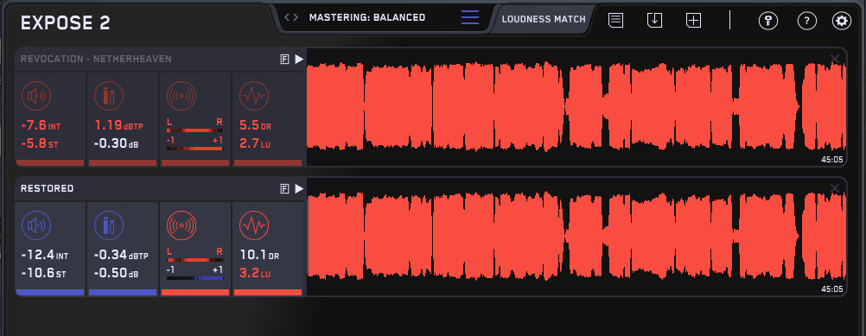Click the stereo field icon in Revocation track
This screenshot has width=866, height=336.
click(x=181, y=96)
